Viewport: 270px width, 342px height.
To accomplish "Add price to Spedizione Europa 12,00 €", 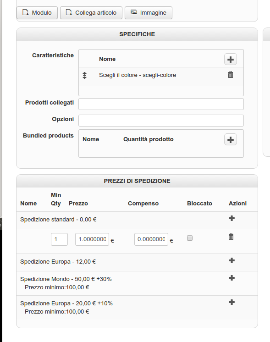I will click(232, 260).
